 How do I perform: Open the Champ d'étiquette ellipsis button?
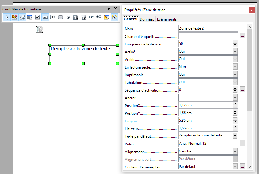(x=242, y=36)
